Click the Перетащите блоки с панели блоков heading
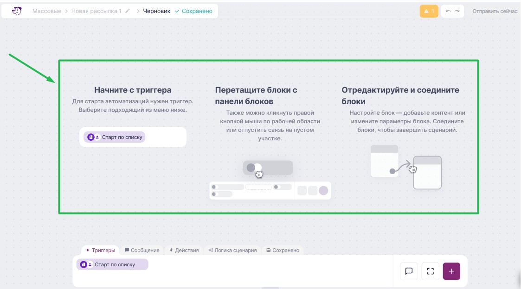Viewport: 521px width, 289px height. click(x=256, y=95)
